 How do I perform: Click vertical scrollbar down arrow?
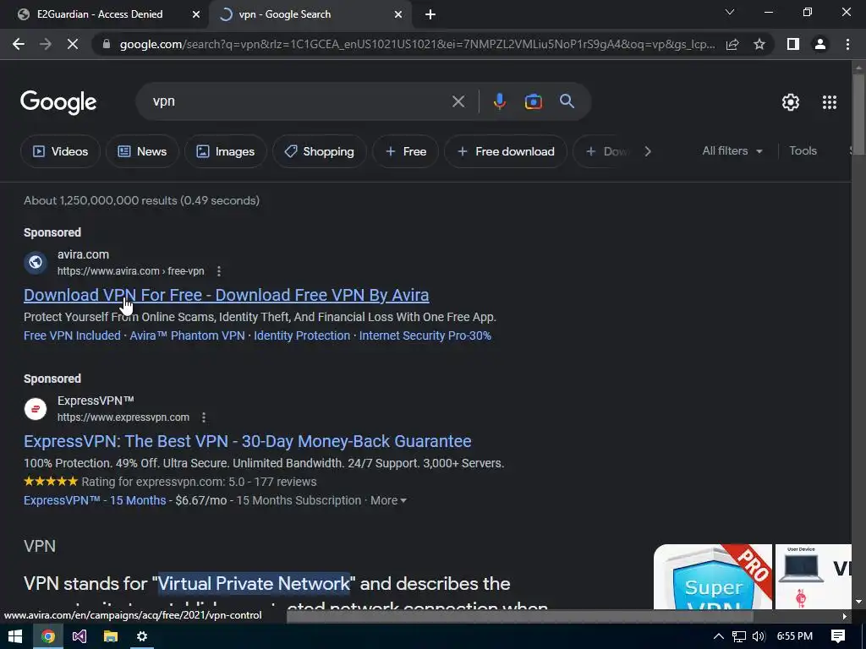pos(858,602)
